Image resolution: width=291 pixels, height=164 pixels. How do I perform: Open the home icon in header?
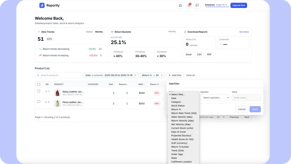pyautogui.click(x=180, y=5)
